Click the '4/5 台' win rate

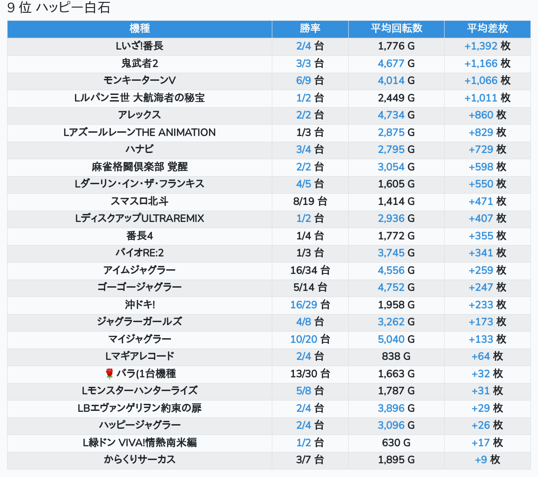310,184
